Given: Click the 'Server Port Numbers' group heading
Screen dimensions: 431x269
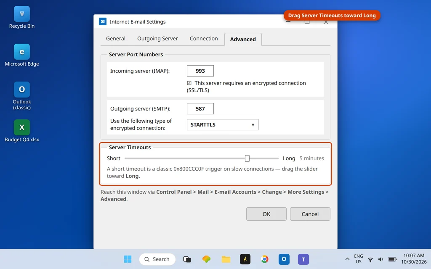Looking at the screenshot, I should point(136,54).
